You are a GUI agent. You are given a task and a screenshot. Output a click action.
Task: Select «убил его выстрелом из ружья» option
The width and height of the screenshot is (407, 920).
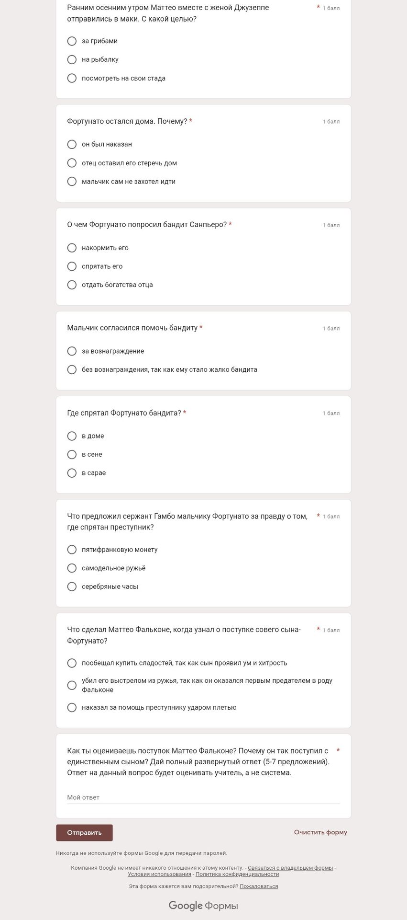(x=72, y=685)
